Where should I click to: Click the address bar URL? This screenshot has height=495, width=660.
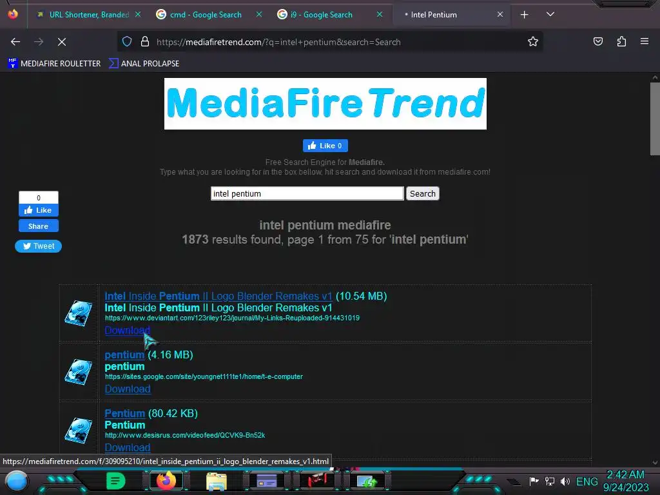(278, 42)
